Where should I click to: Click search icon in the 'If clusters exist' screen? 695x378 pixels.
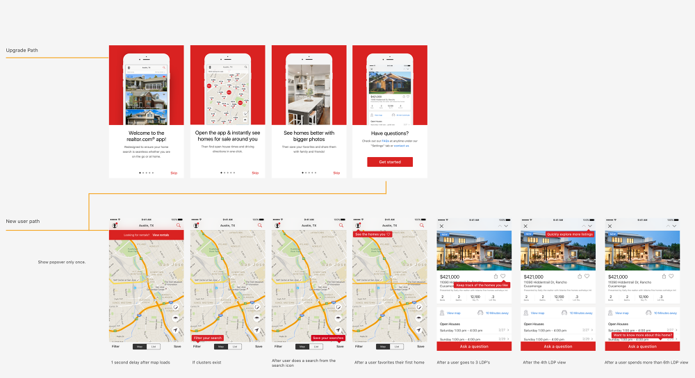click(260, 225)
